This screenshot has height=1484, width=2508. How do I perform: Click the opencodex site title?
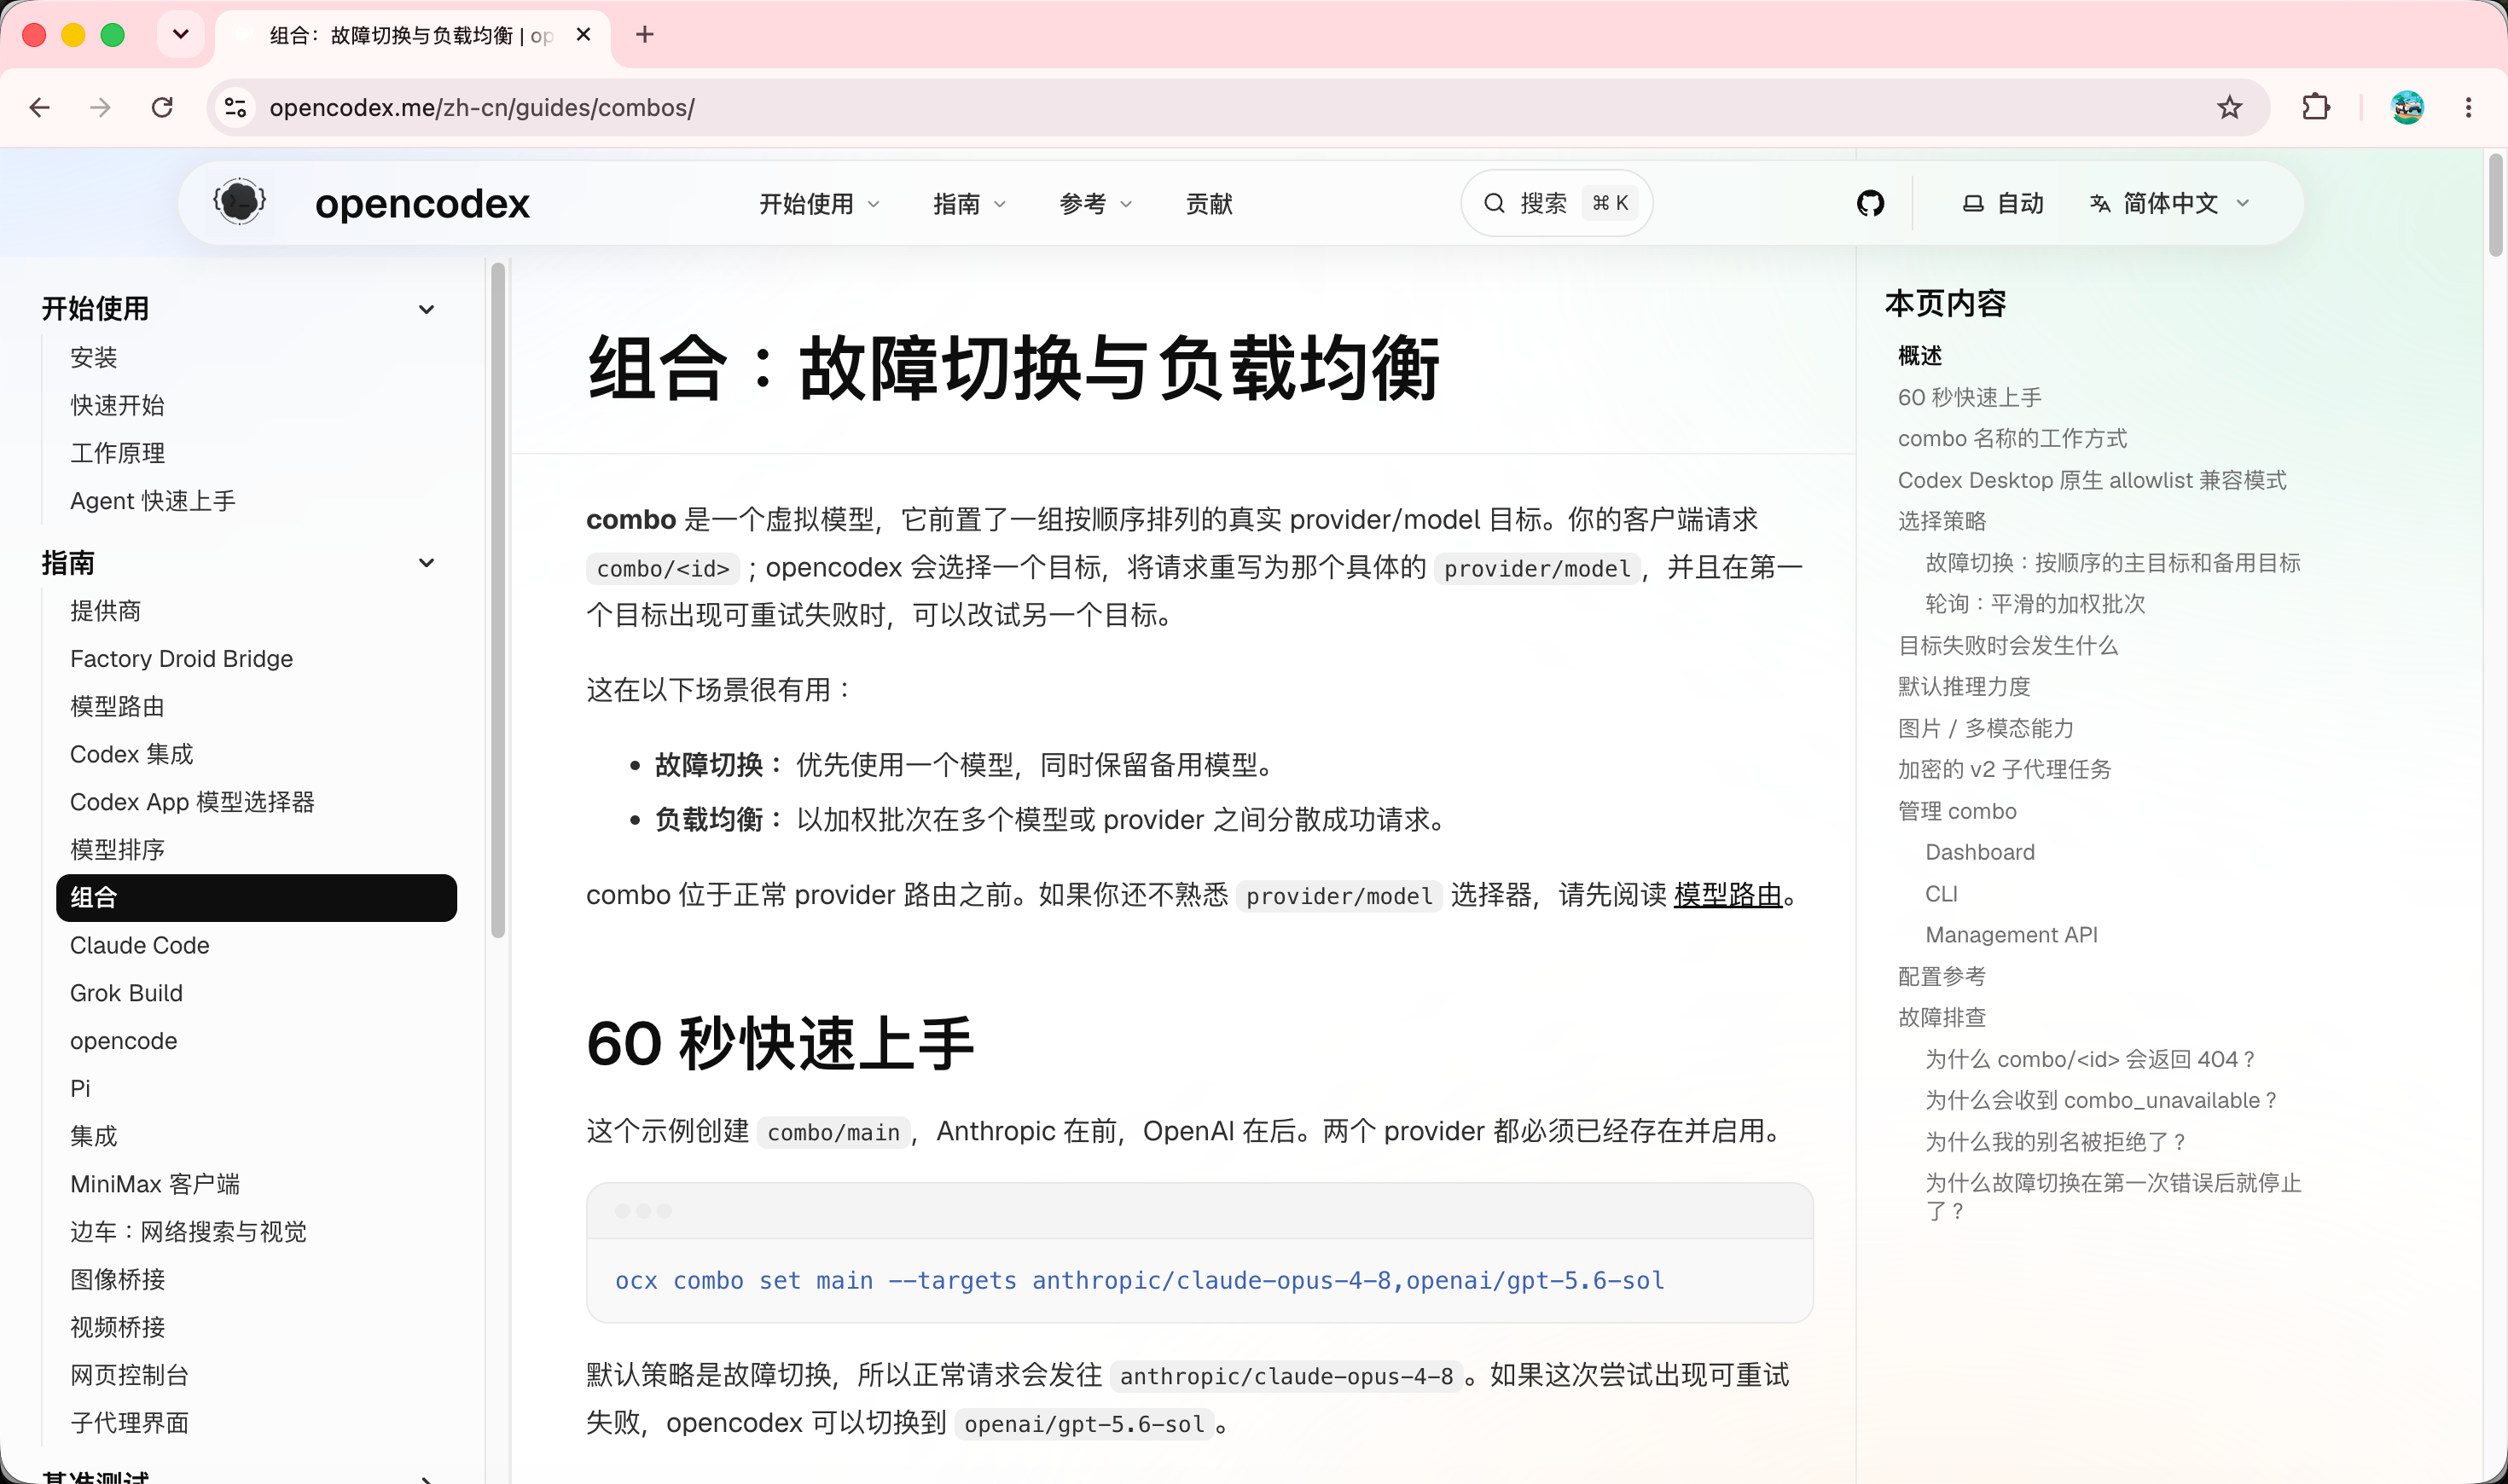point(422,204)
